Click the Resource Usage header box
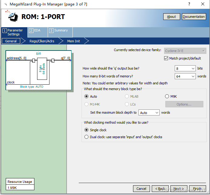Viewport: 210px width, 195px height. [x=20, y=182]
